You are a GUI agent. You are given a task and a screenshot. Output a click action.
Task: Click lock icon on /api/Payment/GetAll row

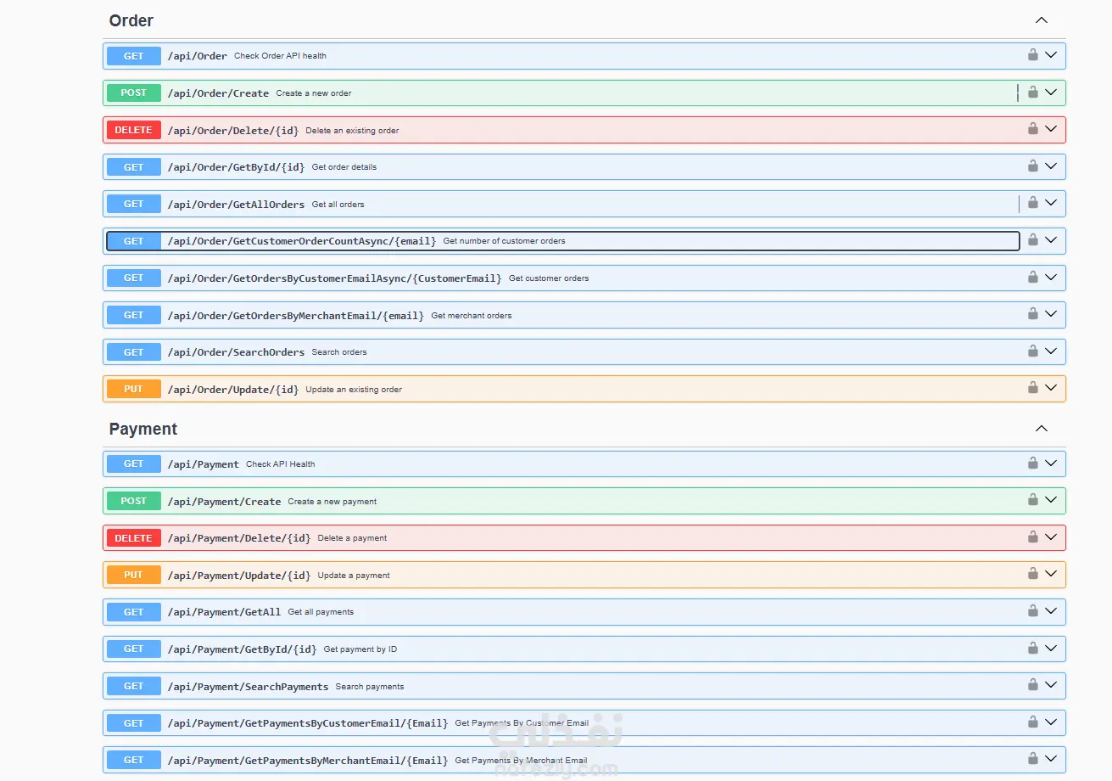(x=1032, y=611)
